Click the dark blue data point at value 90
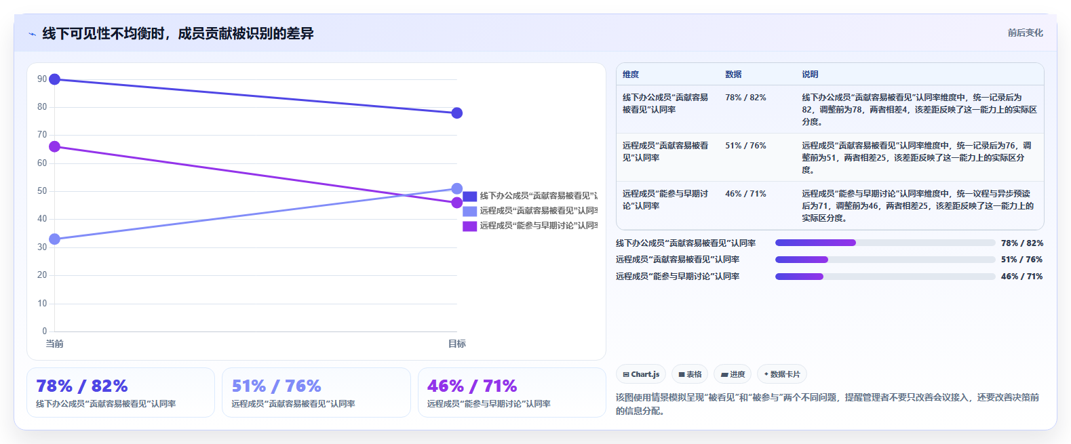The width and height of the screenshot is (1071, 444). (55, 79)
